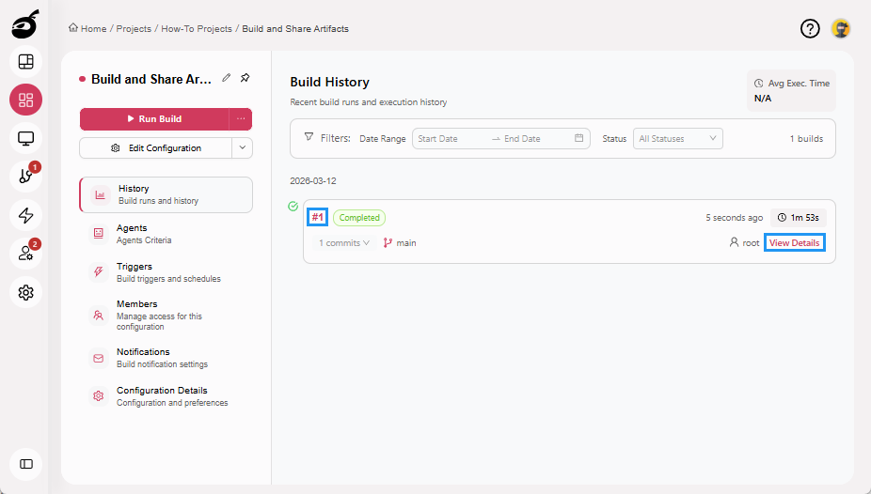Image resolution: width=871 pixels, height=494 pixels.
Task: Expand the Edit Configuration dropdown arrow
Action: tap(242, 148)
